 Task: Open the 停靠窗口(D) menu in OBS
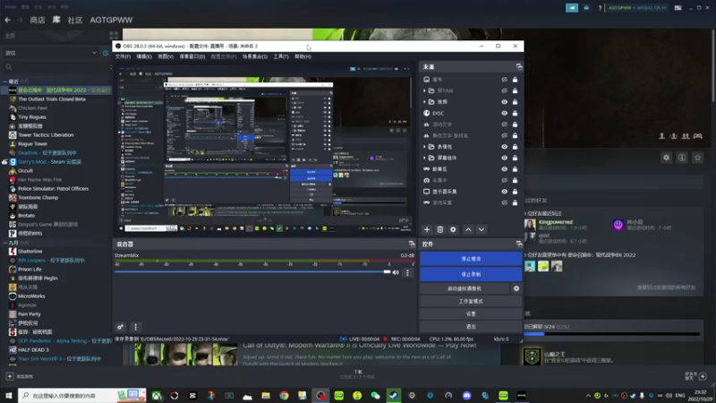192,56
